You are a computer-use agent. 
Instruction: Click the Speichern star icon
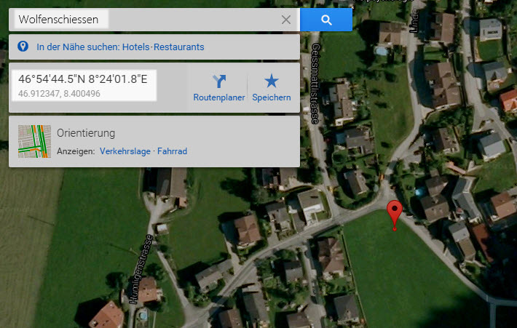point(272,81)
